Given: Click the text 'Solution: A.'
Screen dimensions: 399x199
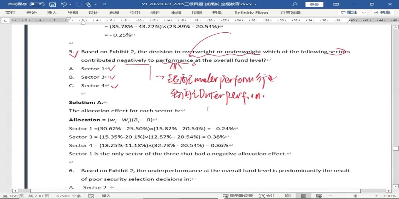Looking at the screenshot, I should (x=86, y=102).
